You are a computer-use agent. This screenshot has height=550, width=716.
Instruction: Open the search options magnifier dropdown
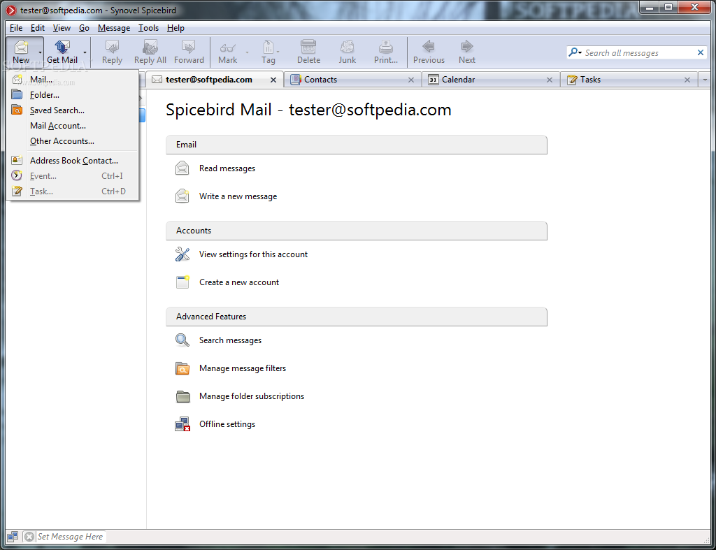click(x=575, y=52)
